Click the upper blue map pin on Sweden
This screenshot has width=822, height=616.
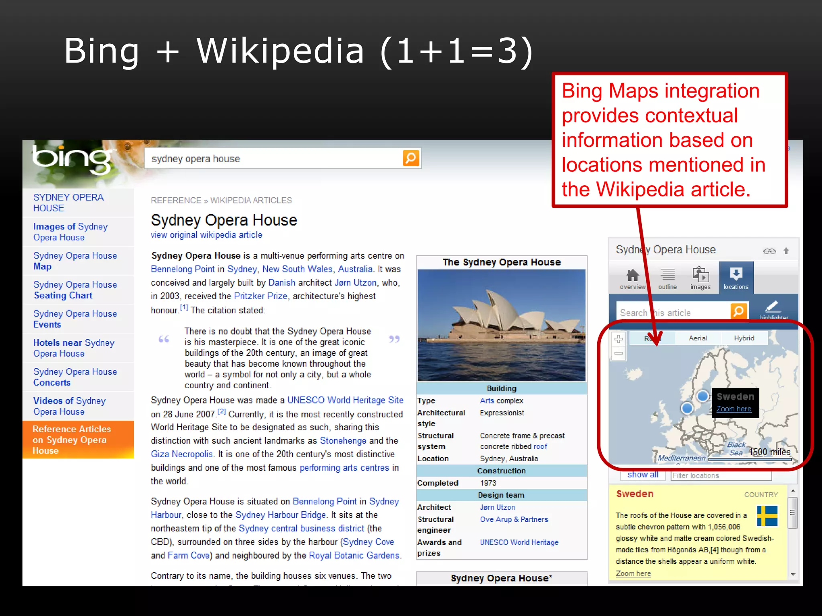[703, 396]
